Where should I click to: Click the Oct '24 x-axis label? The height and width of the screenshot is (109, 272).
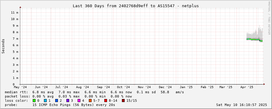point(123,87)
